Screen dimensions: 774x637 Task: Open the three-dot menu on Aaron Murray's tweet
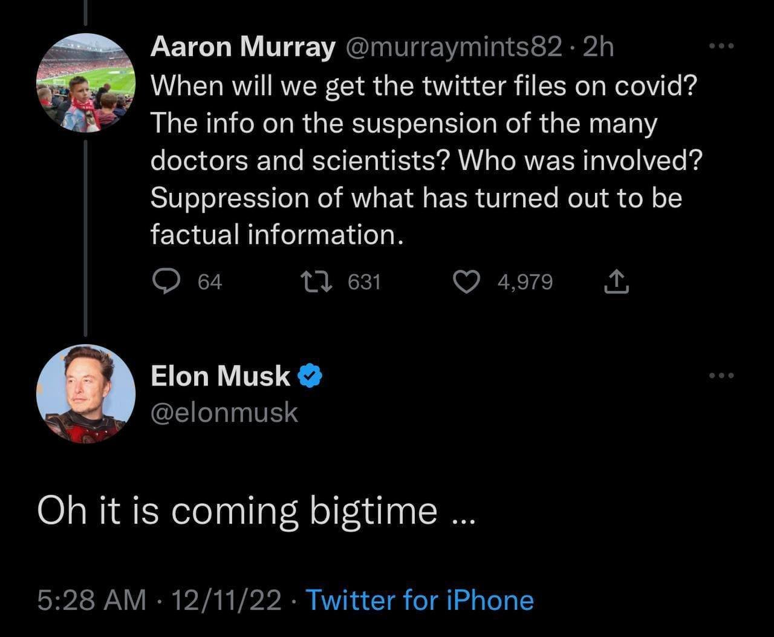point(721,47)
